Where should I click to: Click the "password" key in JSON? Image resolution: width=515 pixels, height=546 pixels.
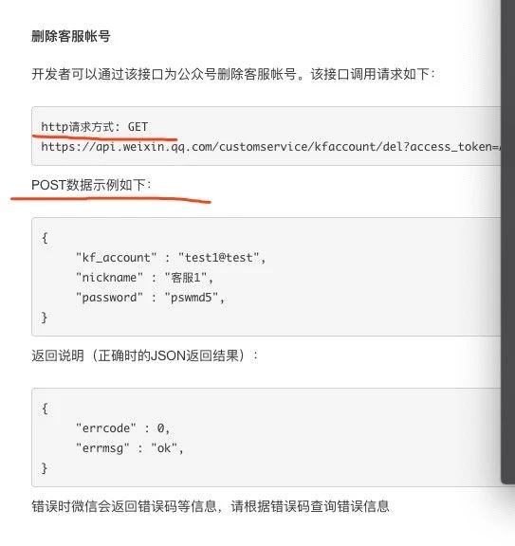(x=109, y=298)
